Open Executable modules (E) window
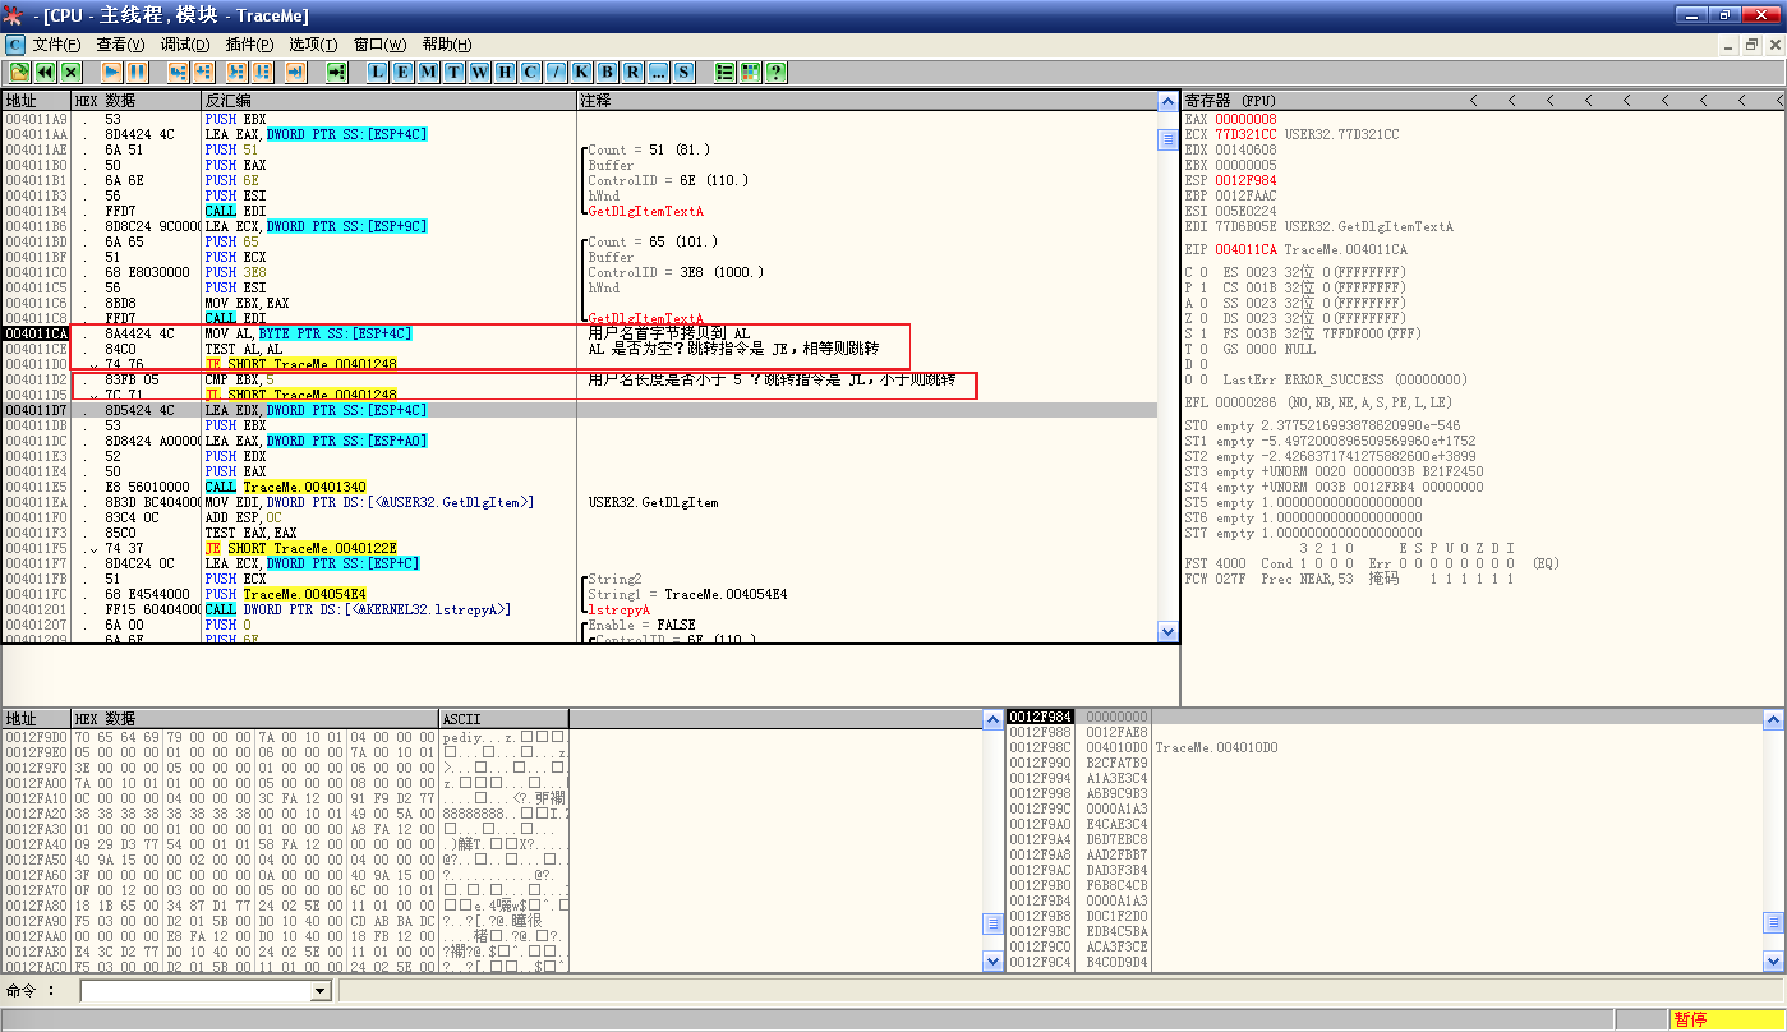The image size is (1787, 1032). 402,72
